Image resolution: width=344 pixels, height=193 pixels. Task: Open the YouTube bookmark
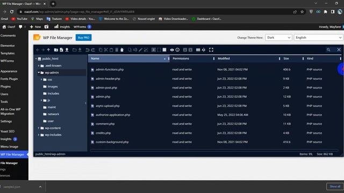pyautogui.click(x=19, y=19)
